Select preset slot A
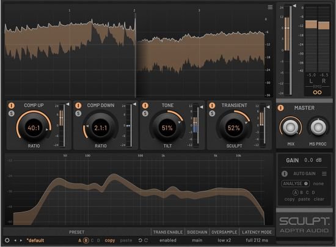 point(79,240)
